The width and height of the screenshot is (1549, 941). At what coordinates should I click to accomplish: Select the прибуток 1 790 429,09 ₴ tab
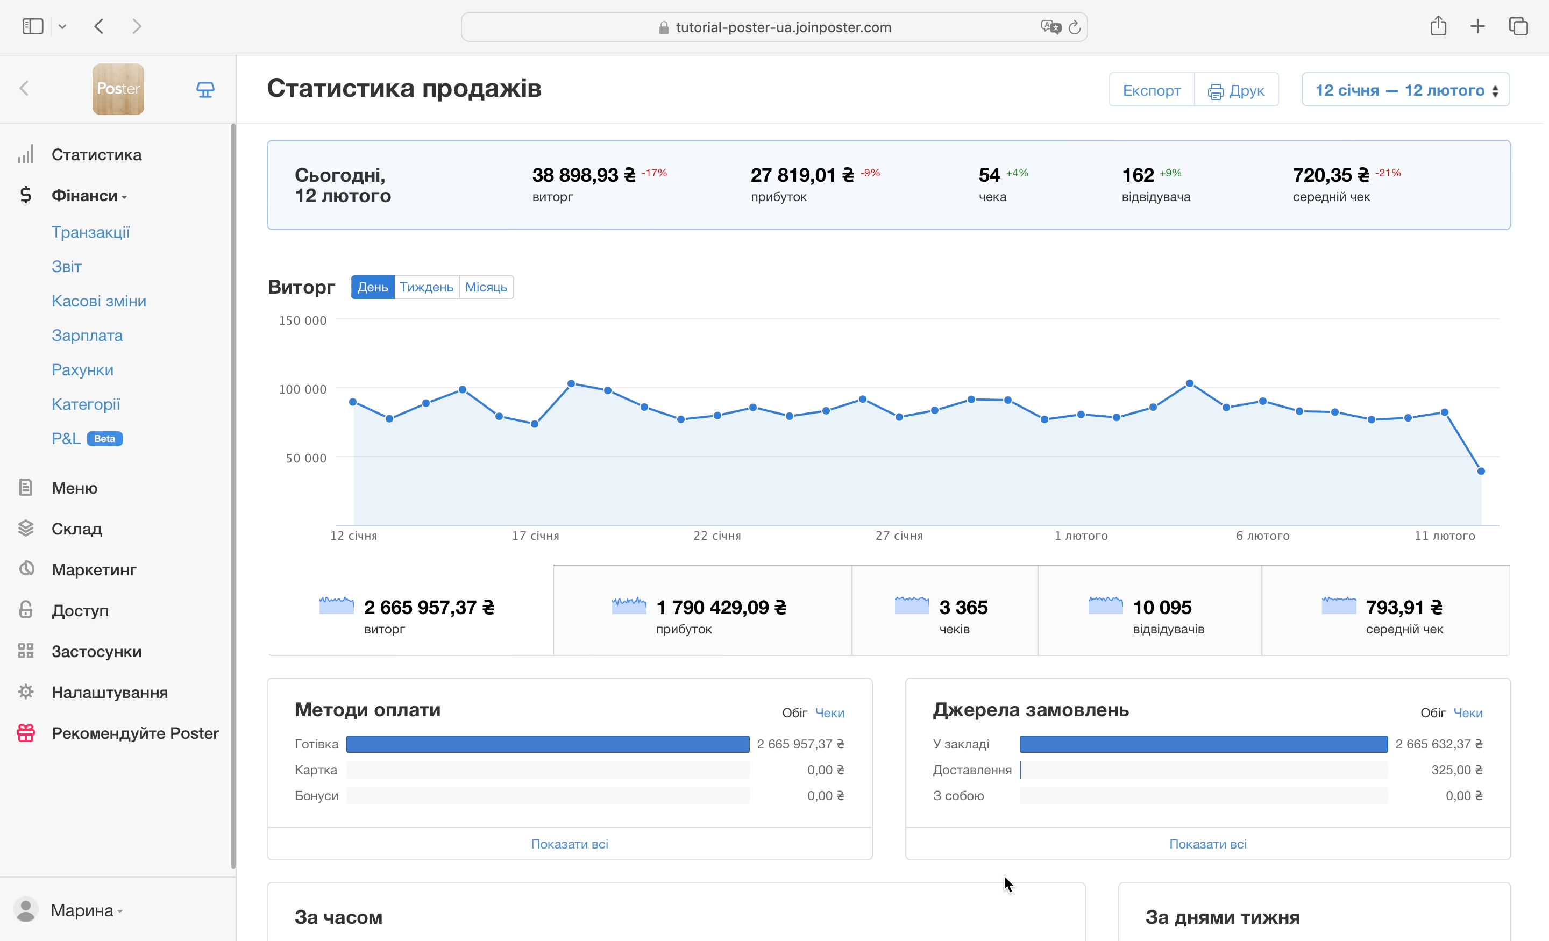[x=702, y=610]
